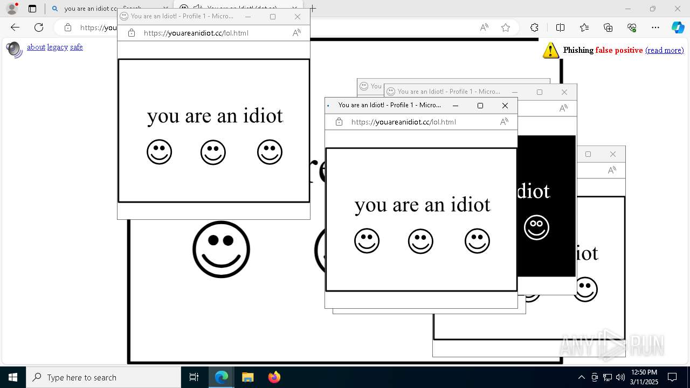
Task: Launch the Copilot icon
Action: tap(678, 27)
